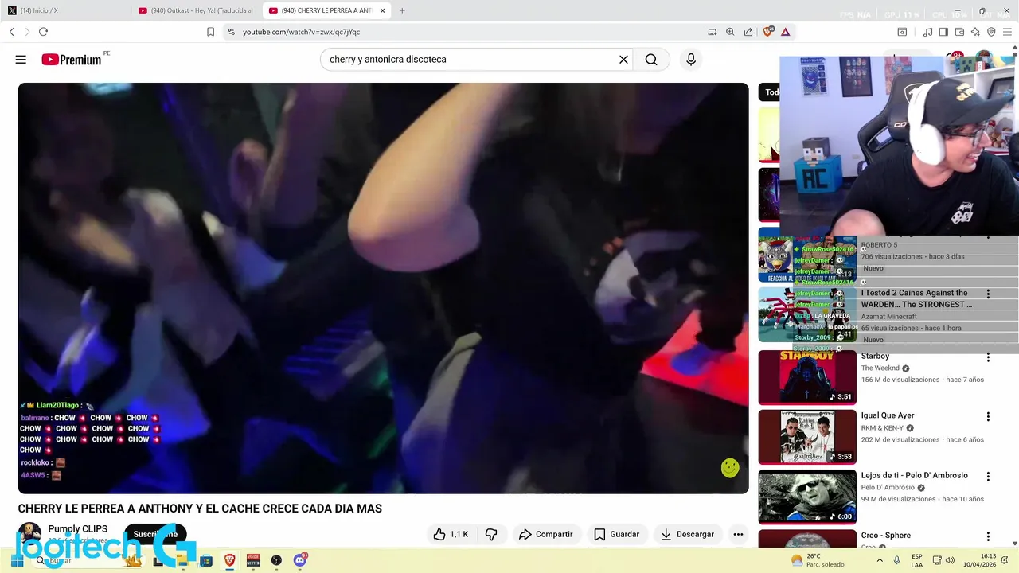Like the video with thumbs up
This screenshot has width=1019, height=573.
[x=451, y=534]
